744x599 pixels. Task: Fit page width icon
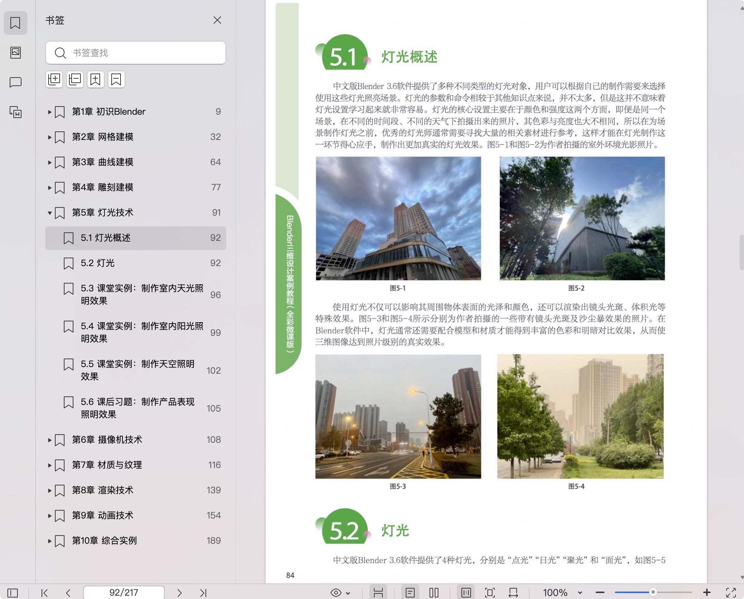point(513,593)
